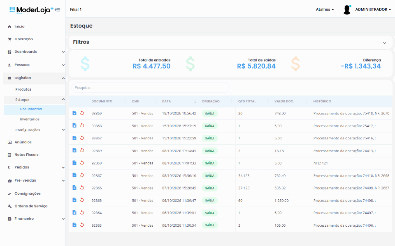Click SAÍDA badge for document 93869

(x=209, y=114)
